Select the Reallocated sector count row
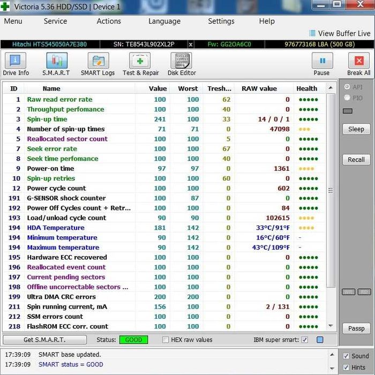The width and height of the screenshot is (375, 375). tap(164, 139)
